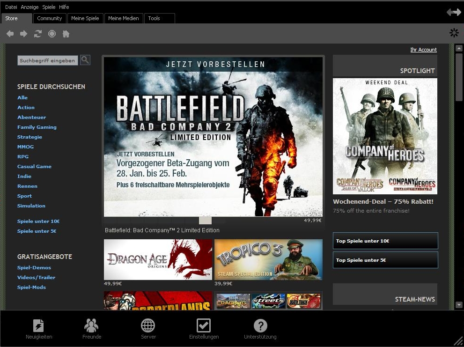The image size is (464, 347).
Task: Open Spiele unter 10€ sidebar link
Action: click(38, 221)
